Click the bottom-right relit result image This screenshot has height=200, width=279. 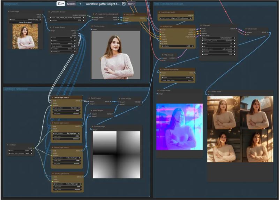point(257,146)
